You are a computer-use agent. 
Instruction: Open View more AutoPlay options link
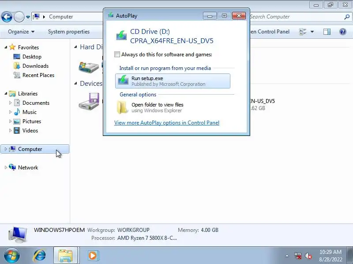point(167,123)
